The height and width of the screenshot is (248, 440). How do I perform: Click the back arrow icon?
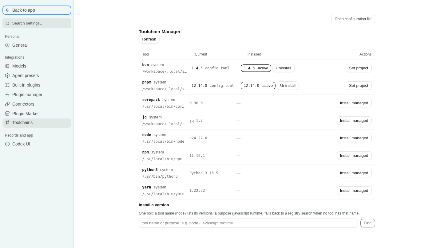click(7, 10)
